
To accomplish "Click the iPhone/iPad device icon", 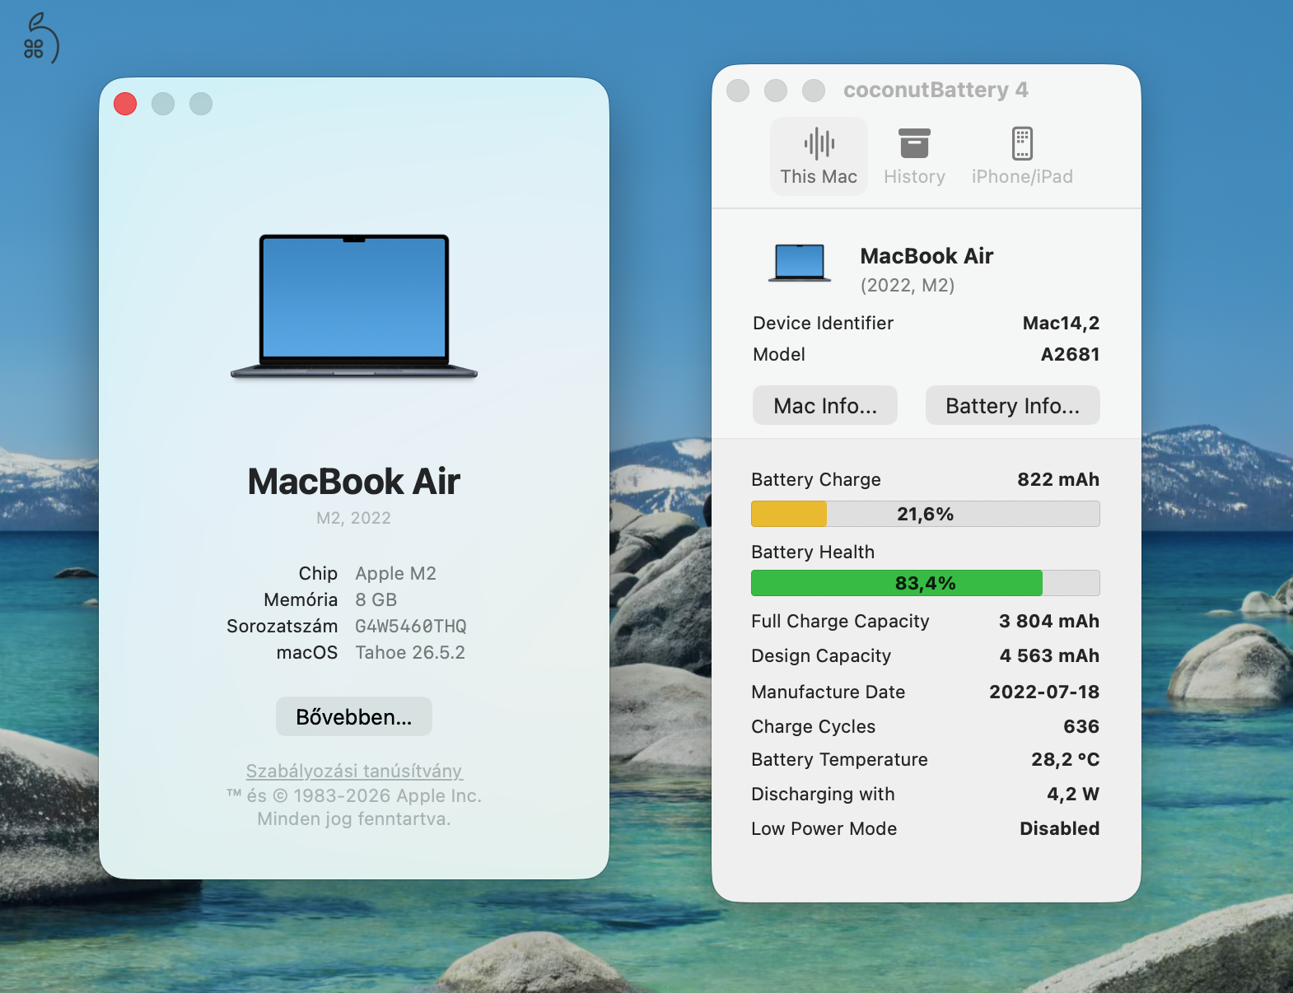I will [1022, 143].
